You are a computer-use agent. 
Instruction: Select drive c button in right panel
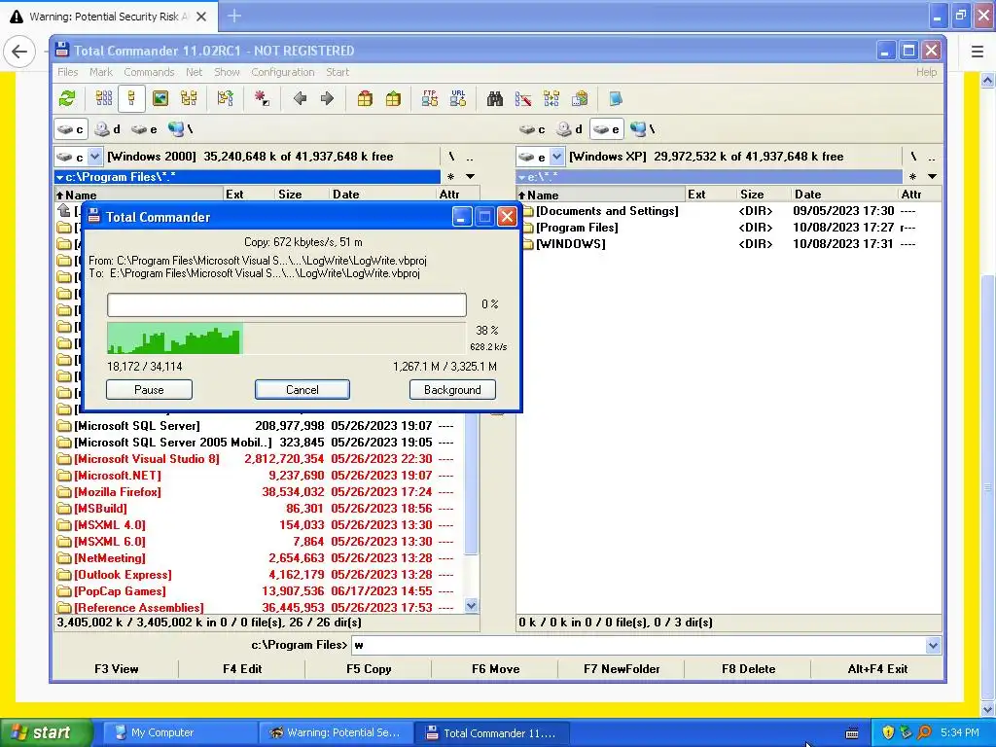[532, 129]
